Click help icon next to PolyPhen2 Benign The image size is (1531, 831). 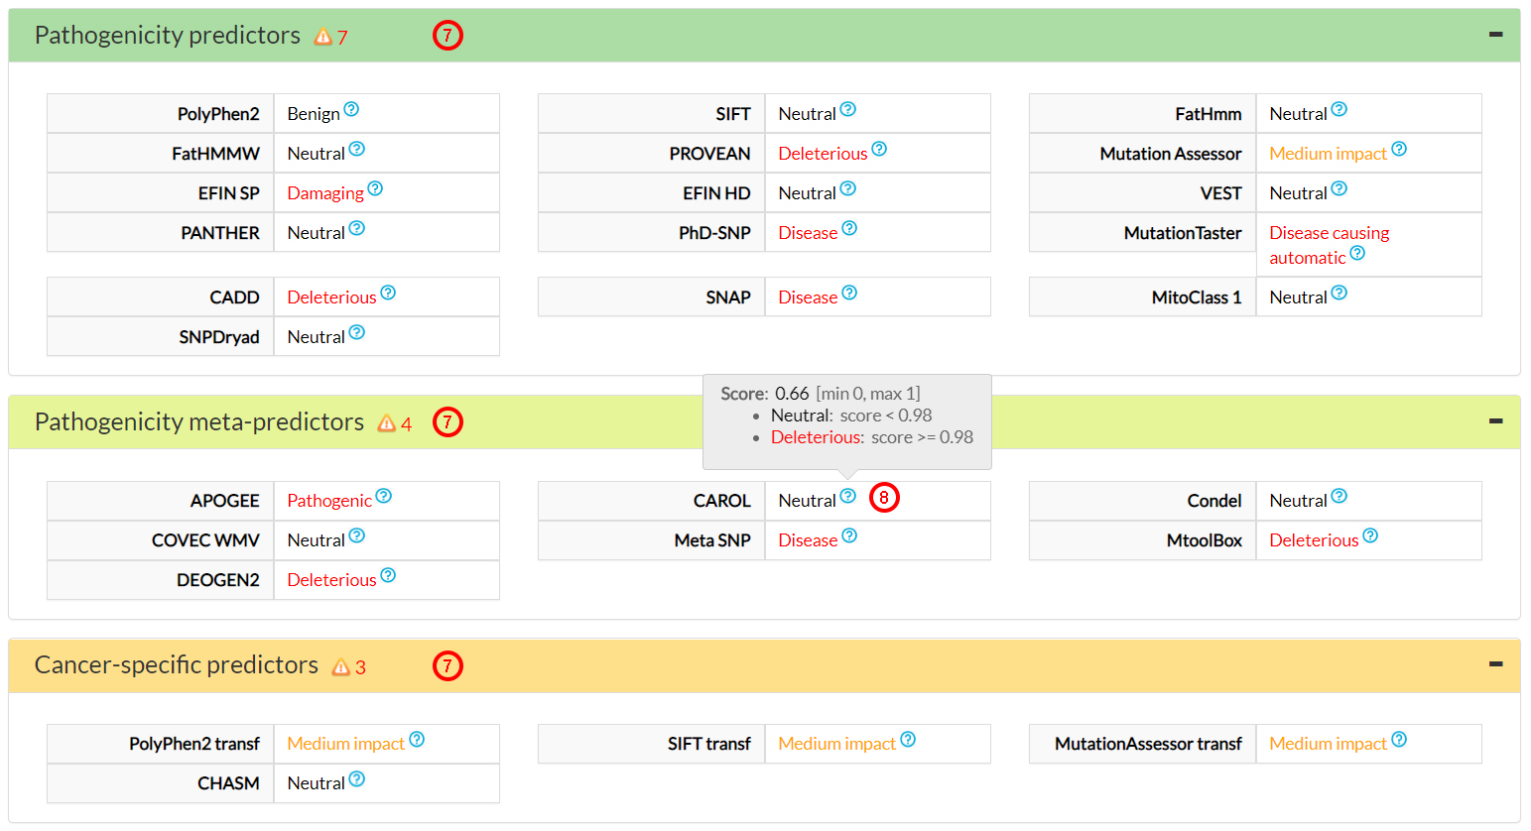[351, 110]
